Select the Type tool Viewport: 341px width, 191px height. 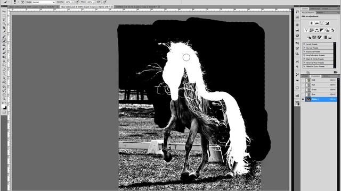point(4,74)
